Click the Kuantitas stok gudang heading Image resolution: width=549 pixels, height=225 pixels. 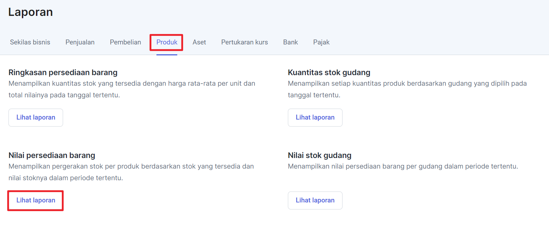329,73
